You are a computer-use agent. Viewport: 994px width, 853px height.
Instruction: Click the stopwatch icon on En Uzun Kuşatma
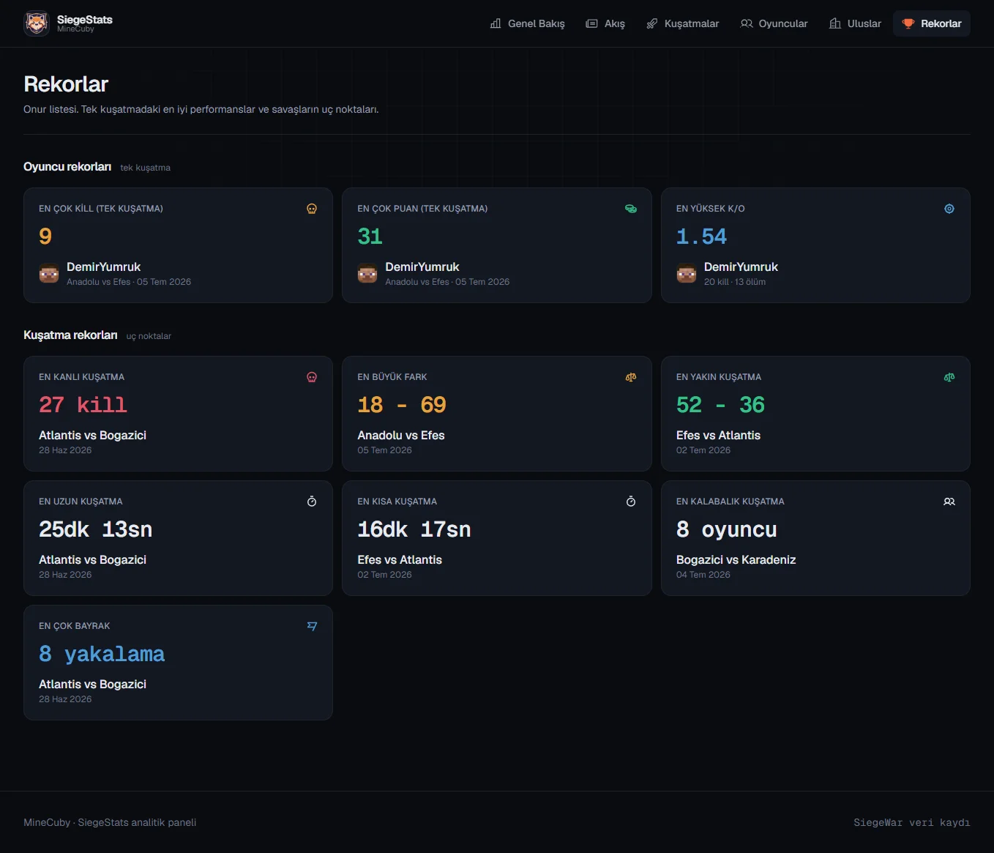tap(312, 502)
